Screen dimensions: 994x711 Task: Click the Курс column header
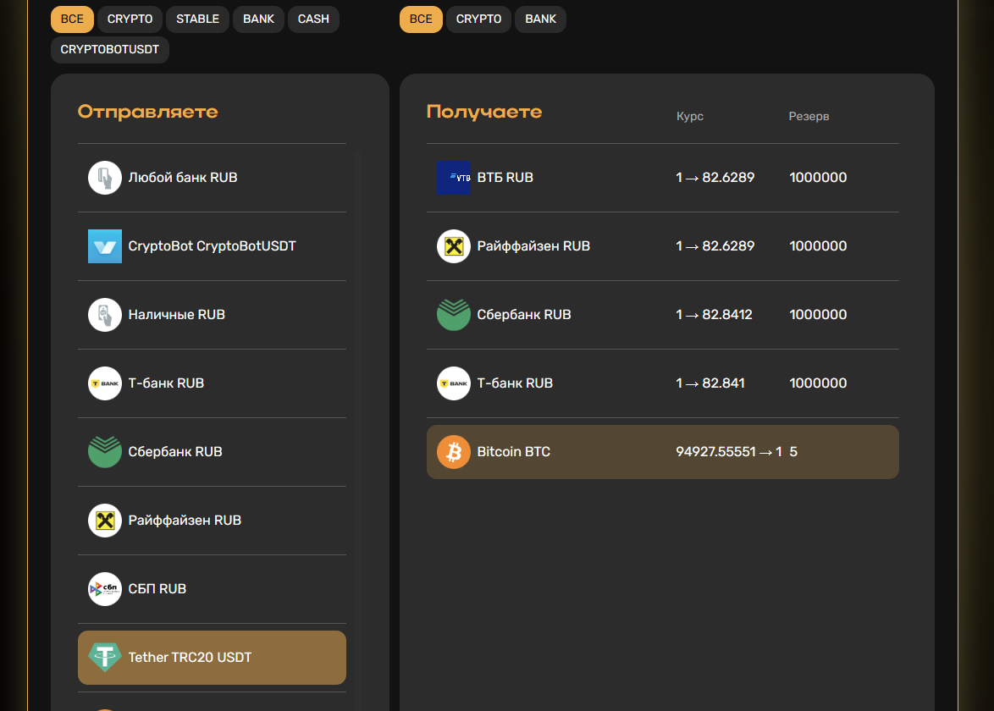click(690, 117)
